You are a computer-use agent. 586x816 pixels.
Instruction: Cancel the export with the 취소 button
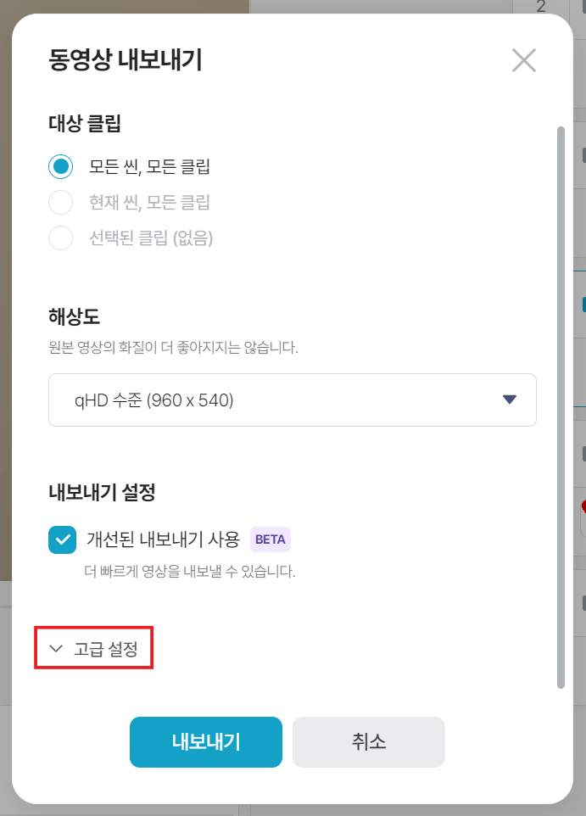click(x=369, y=742)
